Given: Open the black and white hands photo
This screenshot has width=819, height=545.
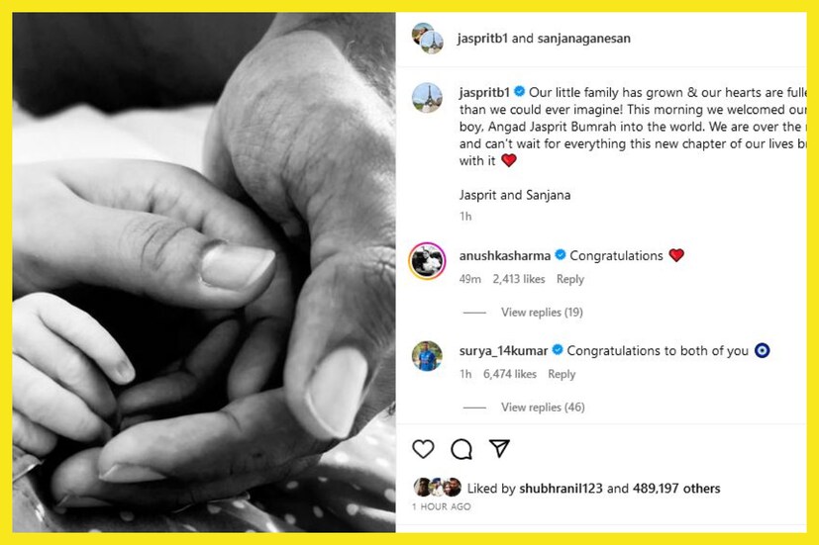Looking at the screenshot, I should (x=204, y=272).
